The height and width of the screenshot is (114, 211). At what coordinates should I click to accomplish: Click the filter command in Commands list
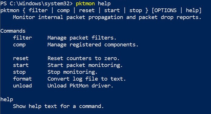pyautogui.click(x=22, y=37)
